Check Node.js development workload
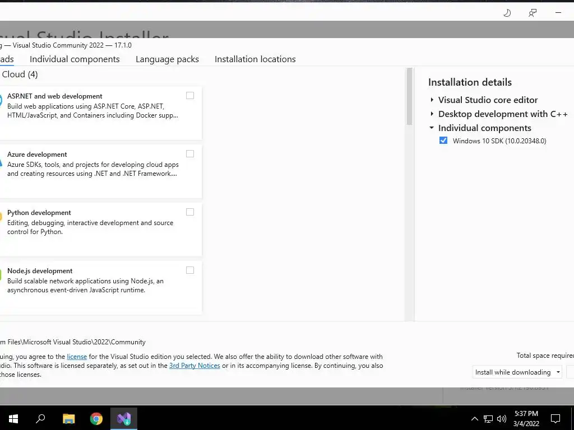 190,270
